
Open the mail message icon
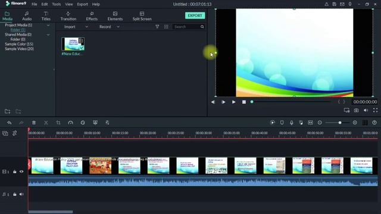tap(342, 4)
